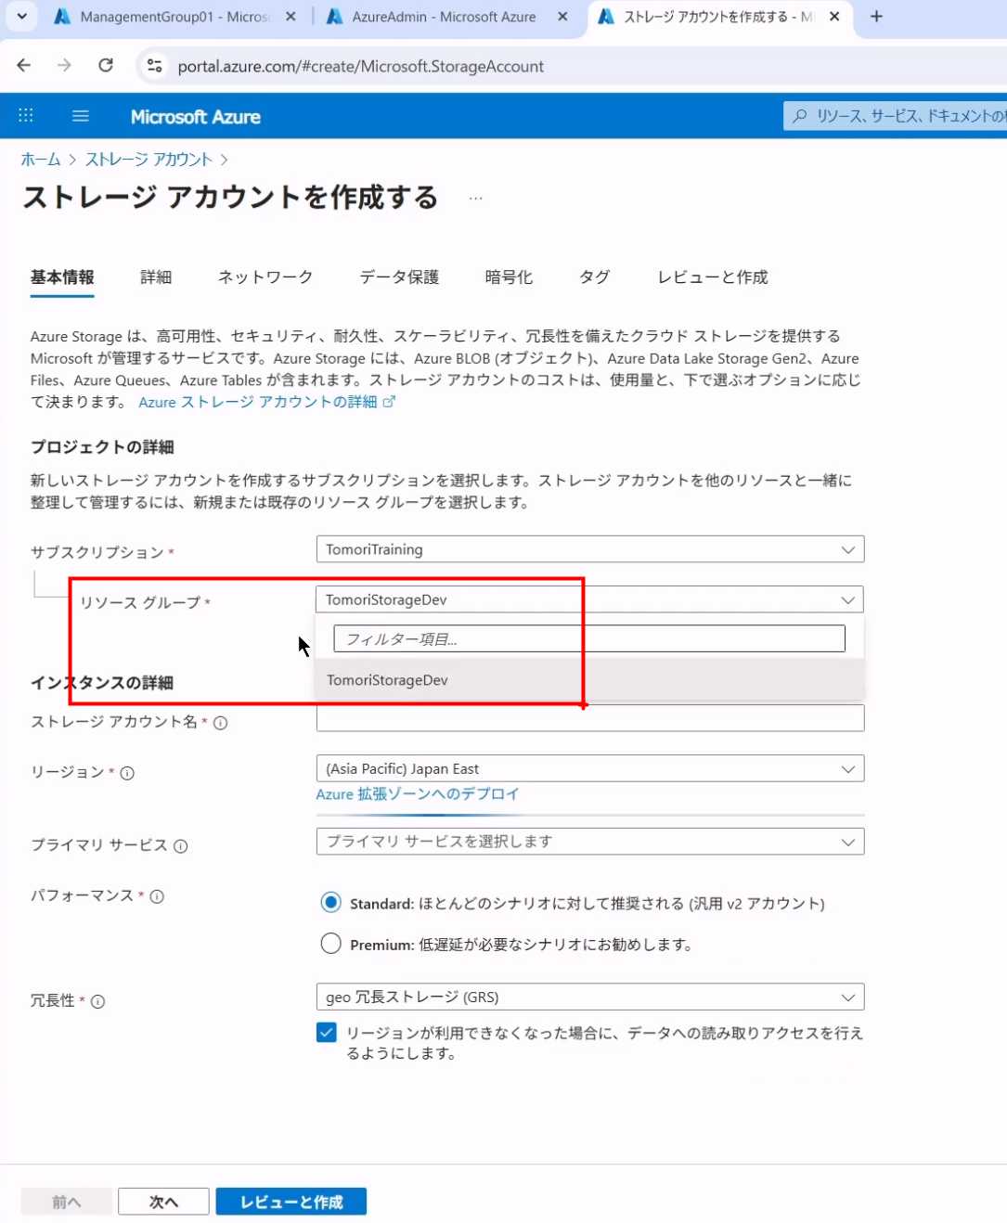Click info icon next to ストレージ アカウント名
1007x1223 pixels.
[221, 723]
